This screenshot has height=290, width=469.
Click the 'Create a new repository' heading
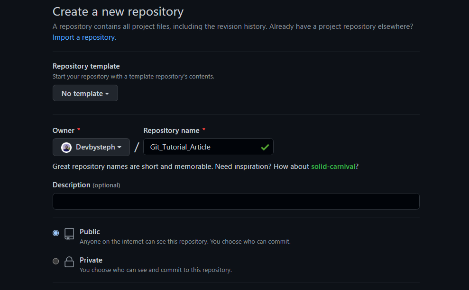tap(118, 12)
